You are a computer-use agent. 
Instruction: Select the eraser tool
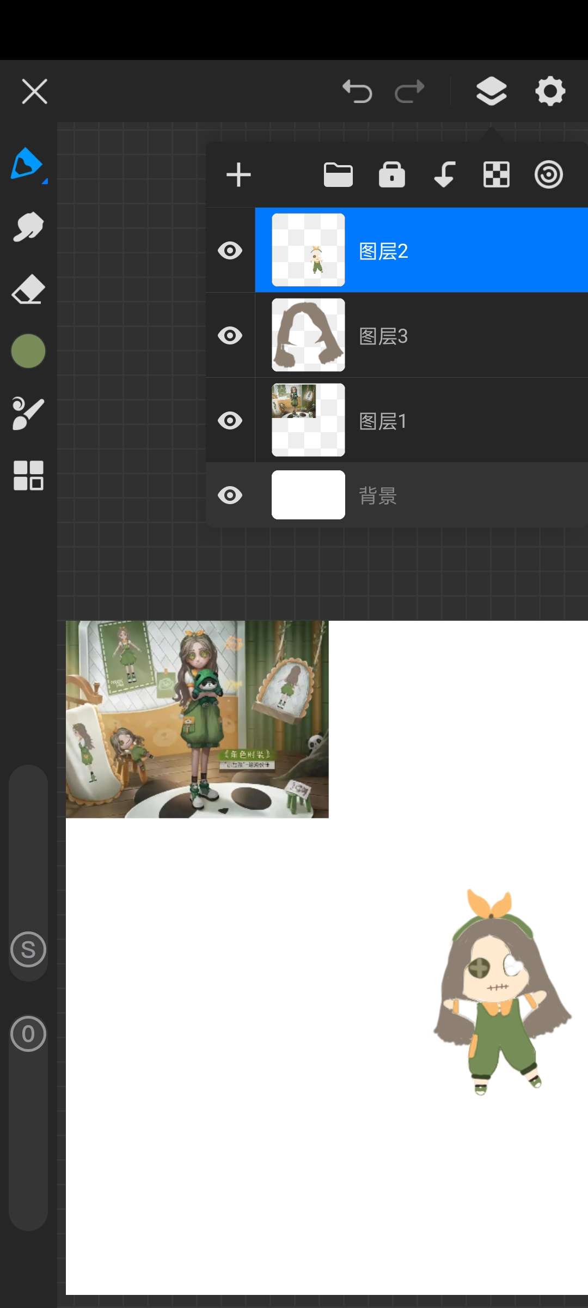[x=28, y=289]
